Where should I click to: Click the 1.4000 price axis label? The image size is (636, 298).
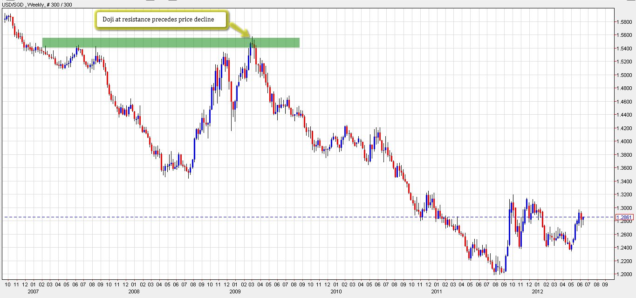[624, 141]
